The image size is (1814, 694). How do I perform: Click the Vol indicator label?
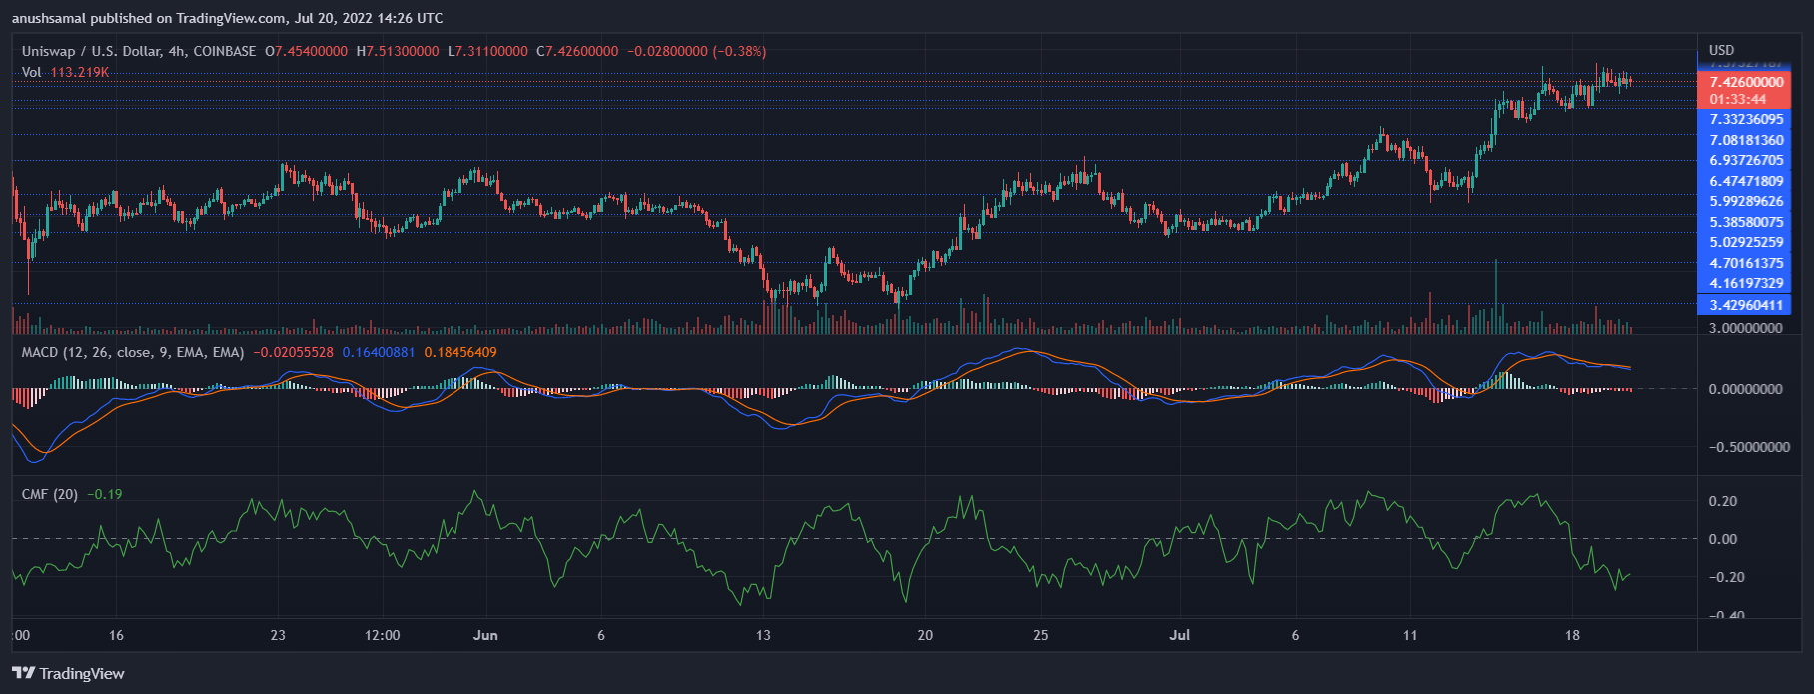(32, 72)
